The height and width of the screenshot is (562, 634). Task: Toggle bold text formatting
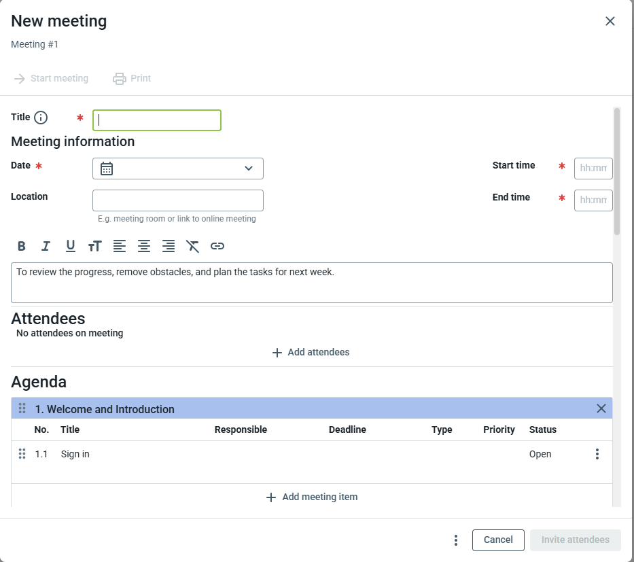pos(22,246)
